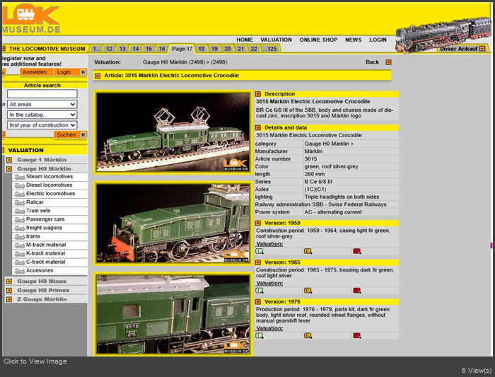Click the Click to View Image caption

(35, 361)
